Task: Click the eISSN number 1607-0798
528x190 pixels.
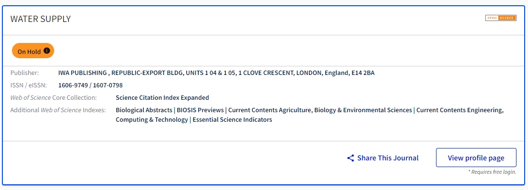Action: pos(107,85)
